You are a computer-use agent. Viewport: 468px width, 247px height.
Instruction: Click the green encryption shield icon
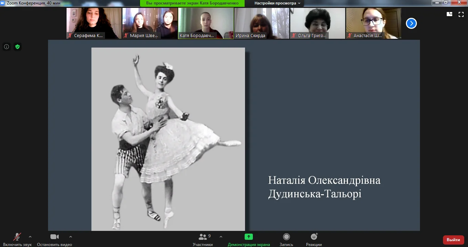coord(17,47)
